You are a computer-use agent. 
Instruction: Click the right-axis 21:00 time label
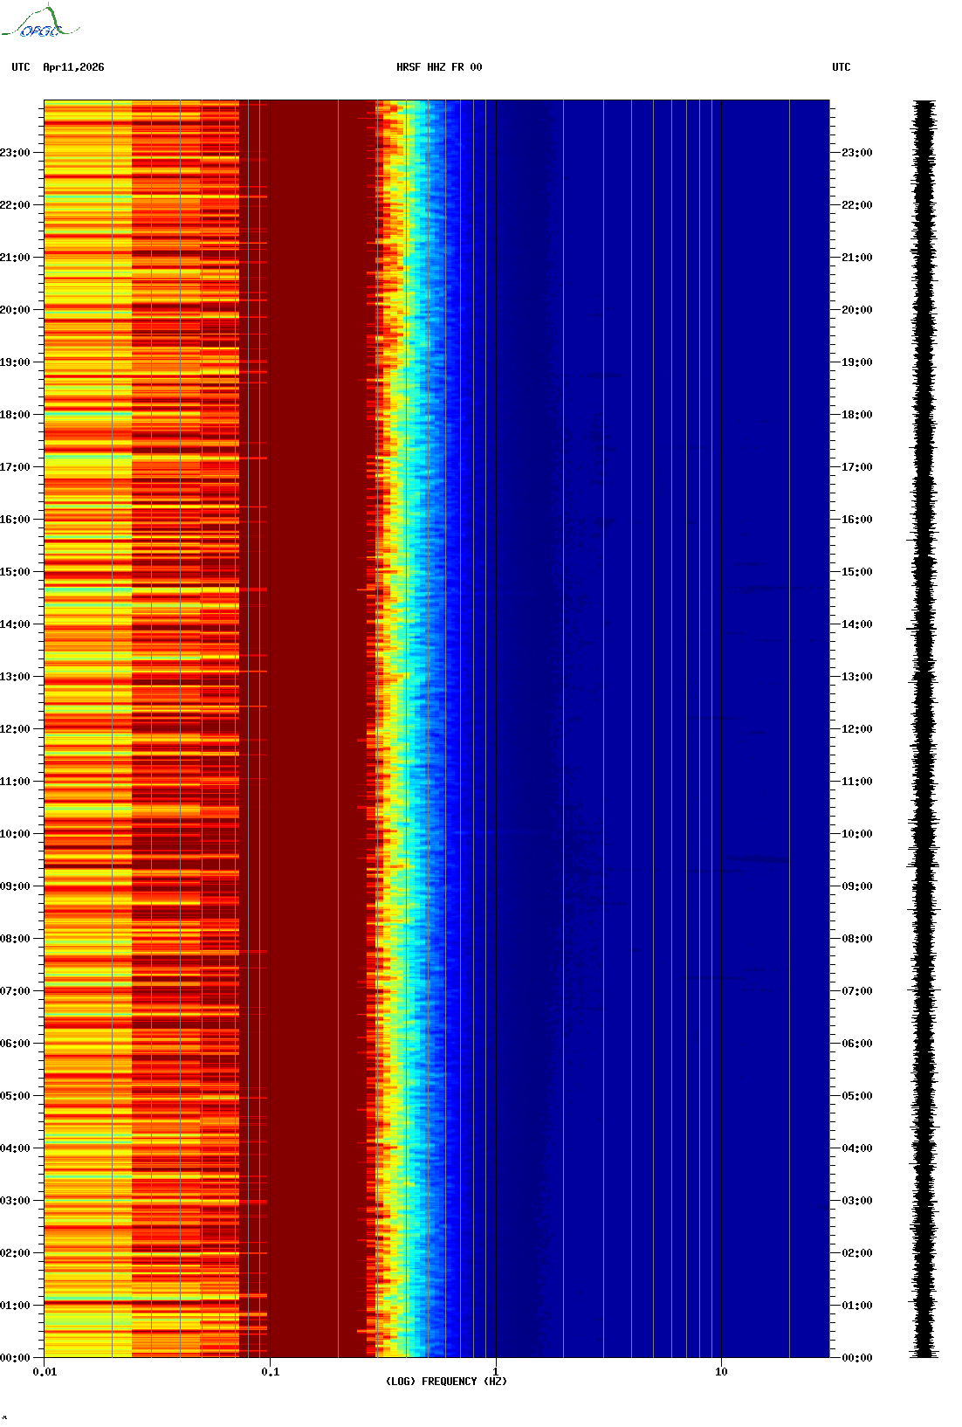pyautogui.click(x=857, y=258)
